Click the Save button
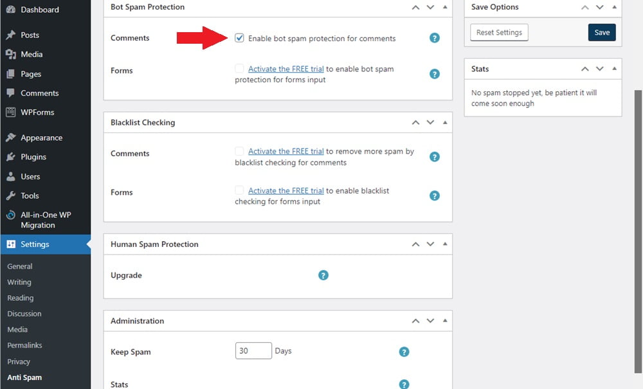 click(602, 32)
